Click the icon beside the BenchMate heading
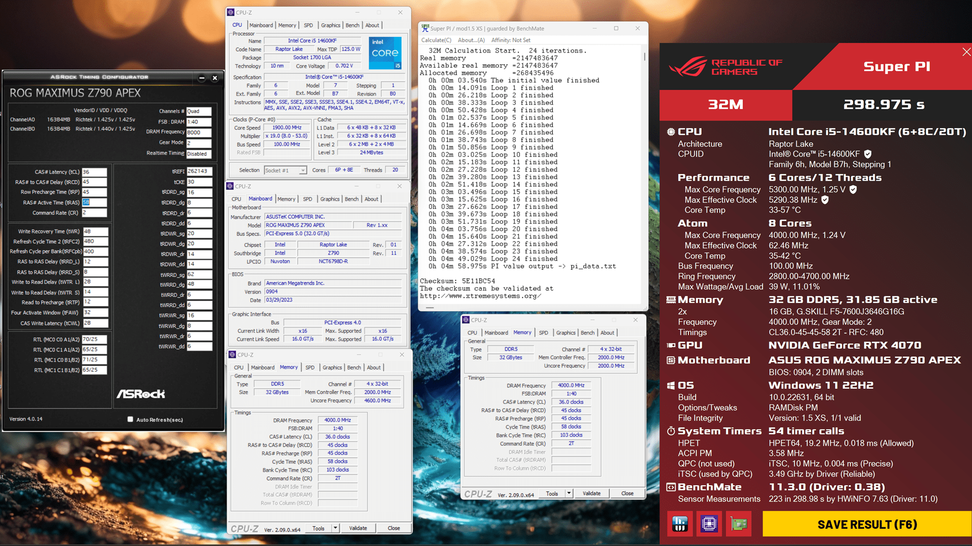This screenshot has height=546, width=972. click(x=671, y=487)
